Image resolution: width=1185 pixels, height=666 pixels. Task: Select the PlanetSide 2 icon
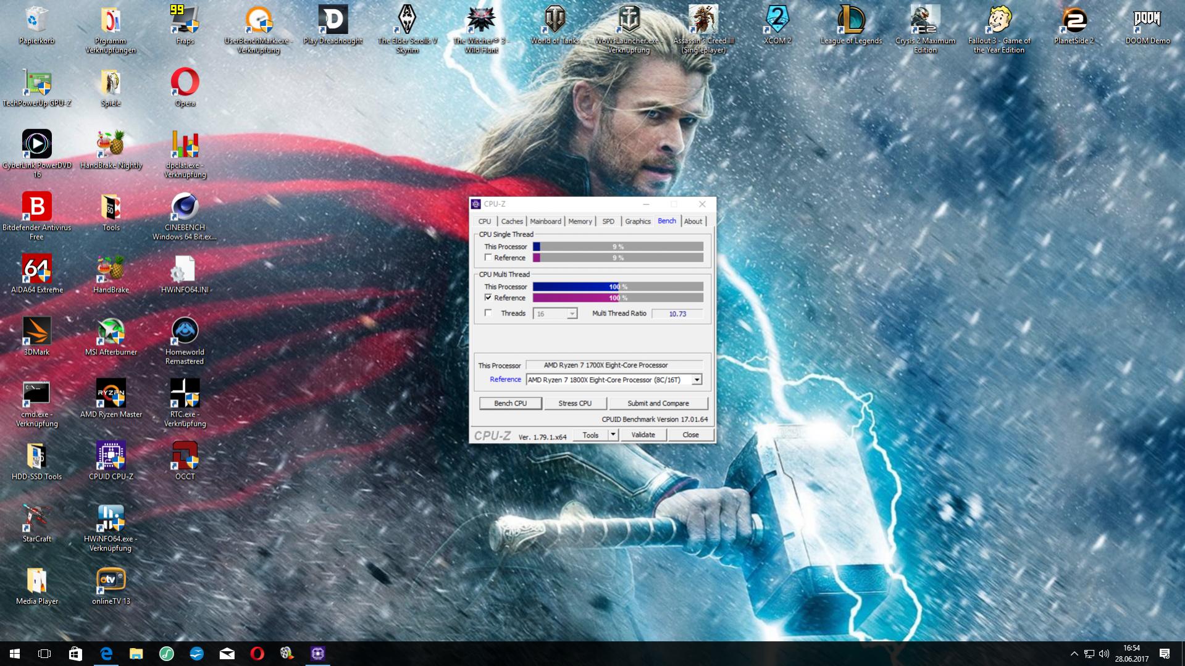click(x=1074, y=27)
